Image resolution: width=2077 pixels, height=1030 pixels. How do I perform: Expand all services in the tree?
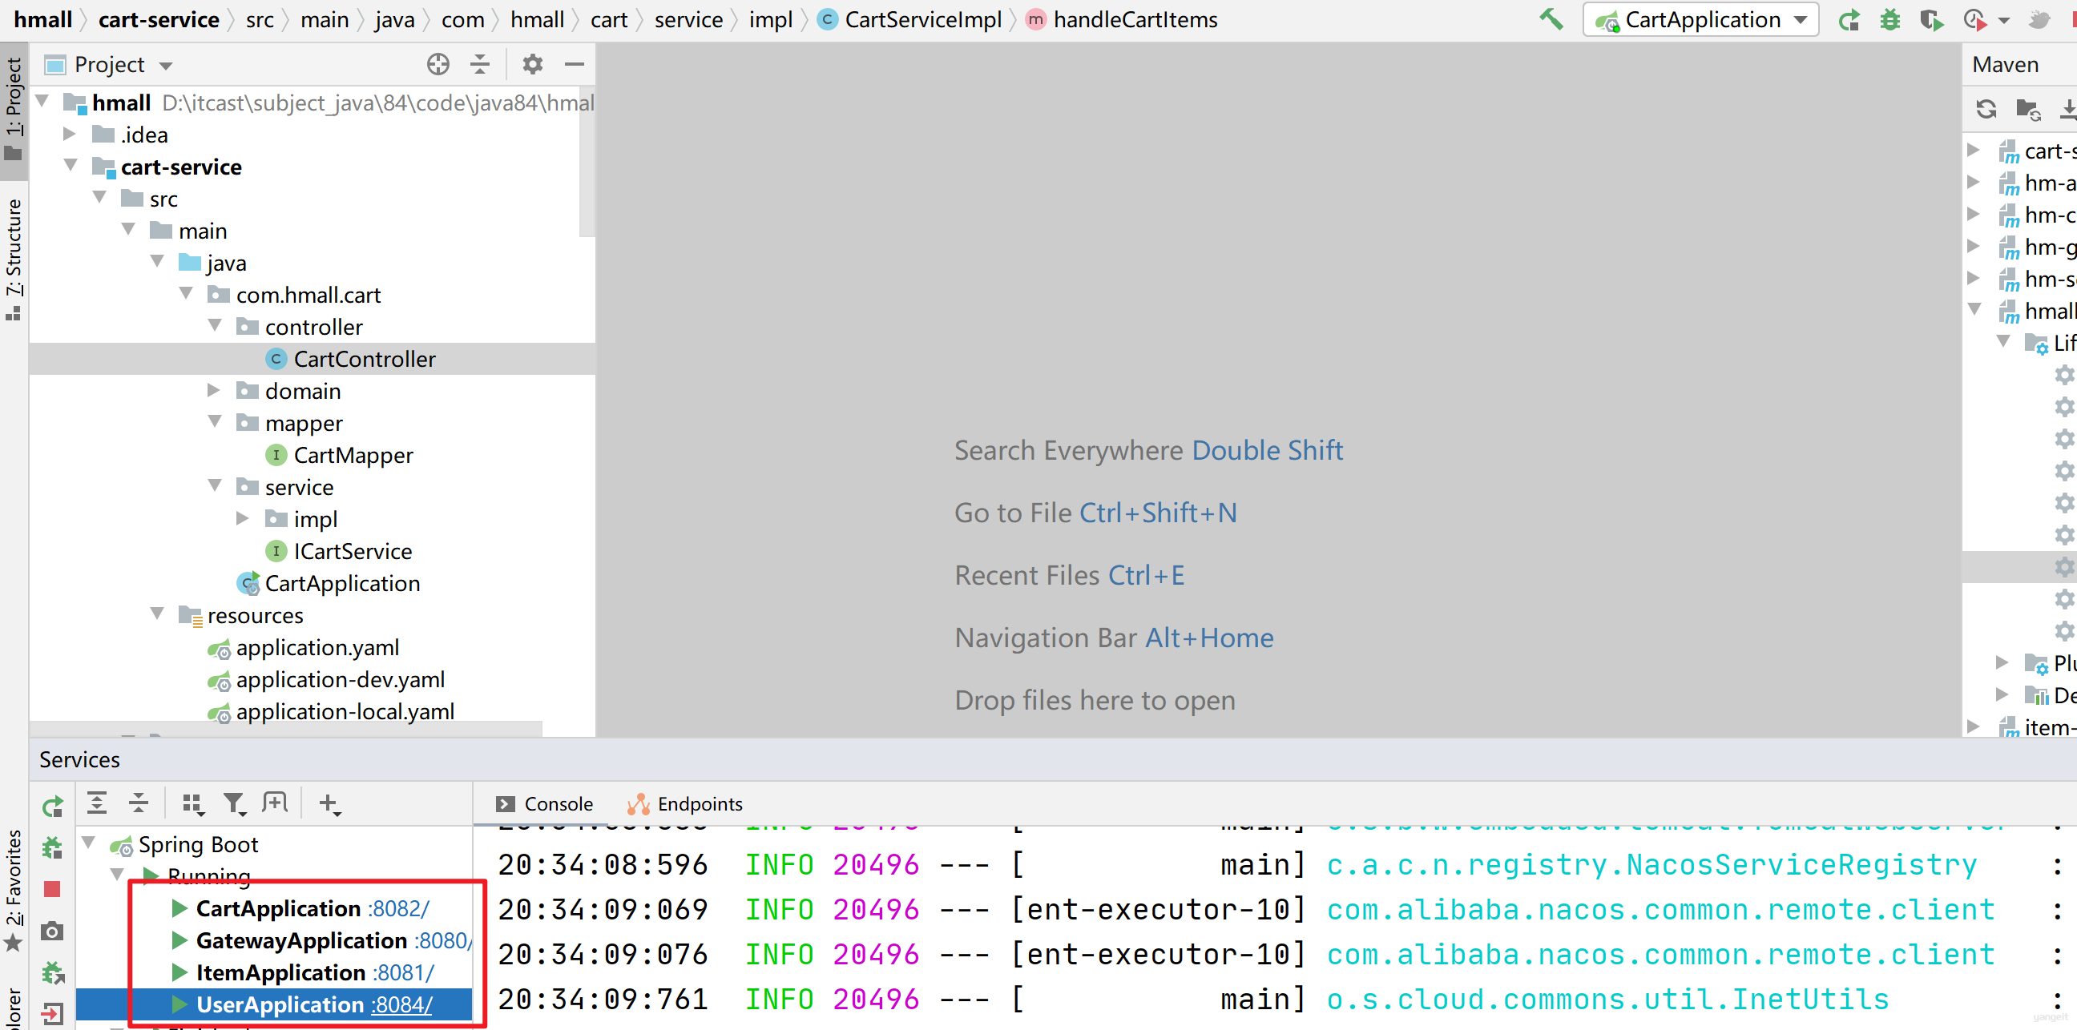pos(97,803)
